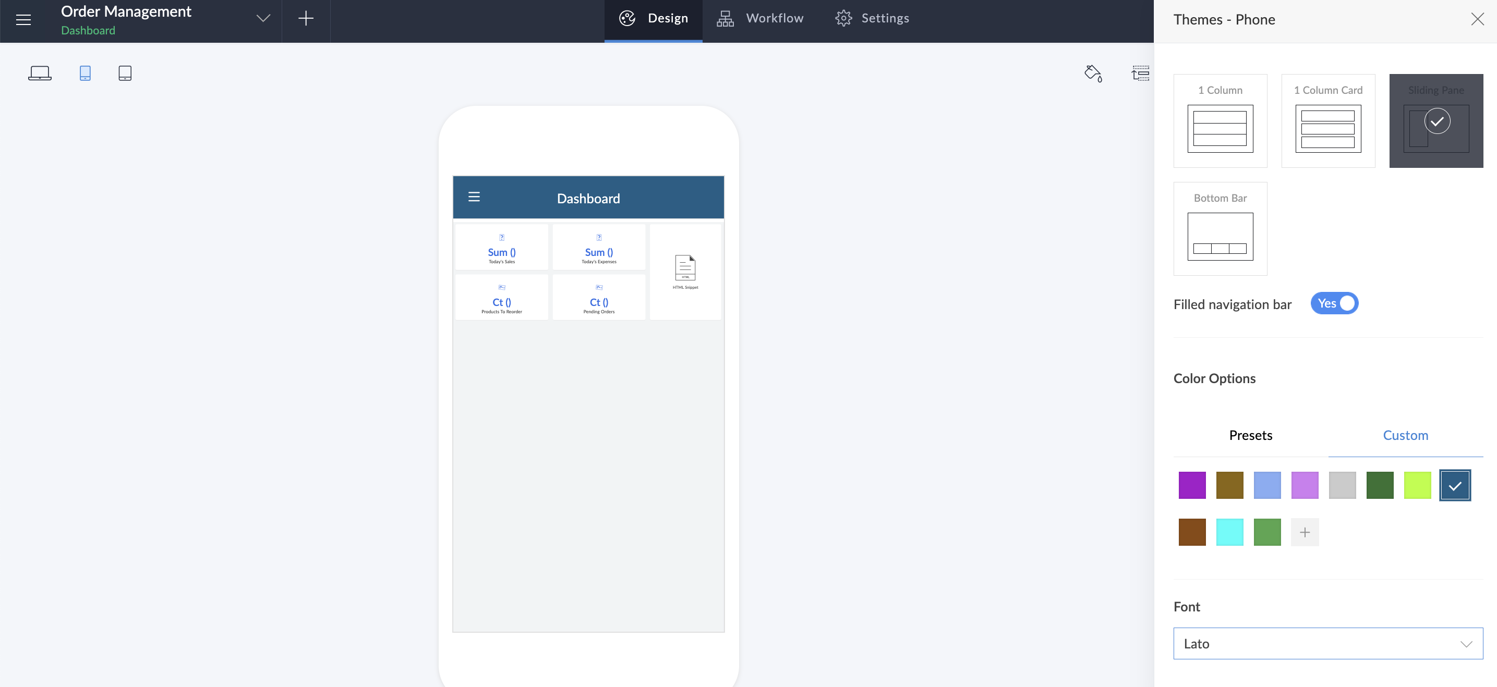Image resolution: width=1497 pixels, height=687 pixels.
Task: Open the Presets color tab
Action: 1251,436
